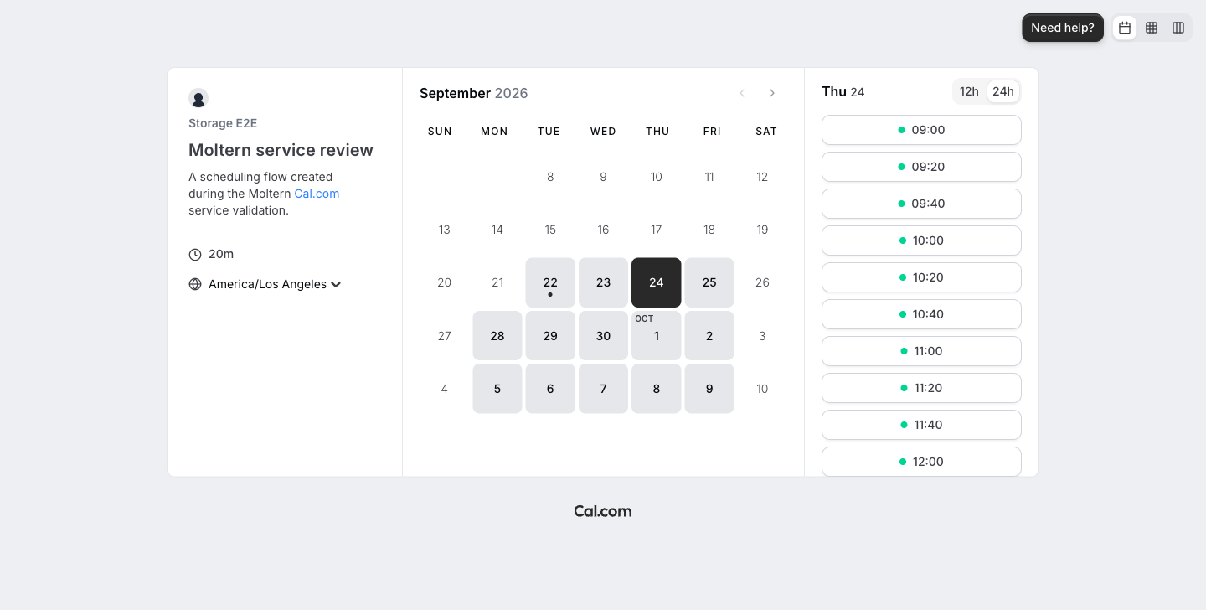This screenshot has width=1206, height=610.
Task: Switch to weekly grid view icon
Action: 1152,28
